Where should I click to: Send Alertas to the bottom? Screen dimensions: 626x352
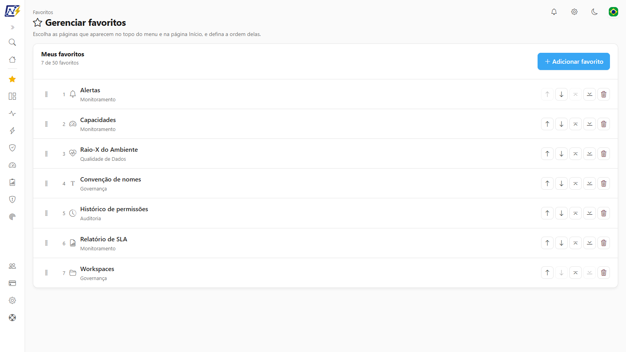(590, 94)
